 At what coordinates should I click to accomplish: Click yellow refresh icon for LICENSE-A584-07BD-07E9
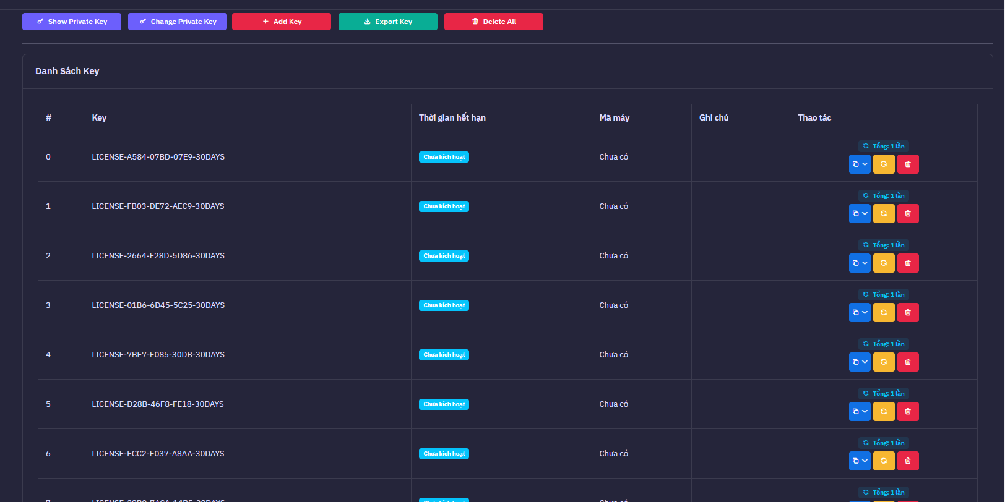[884, 164]
